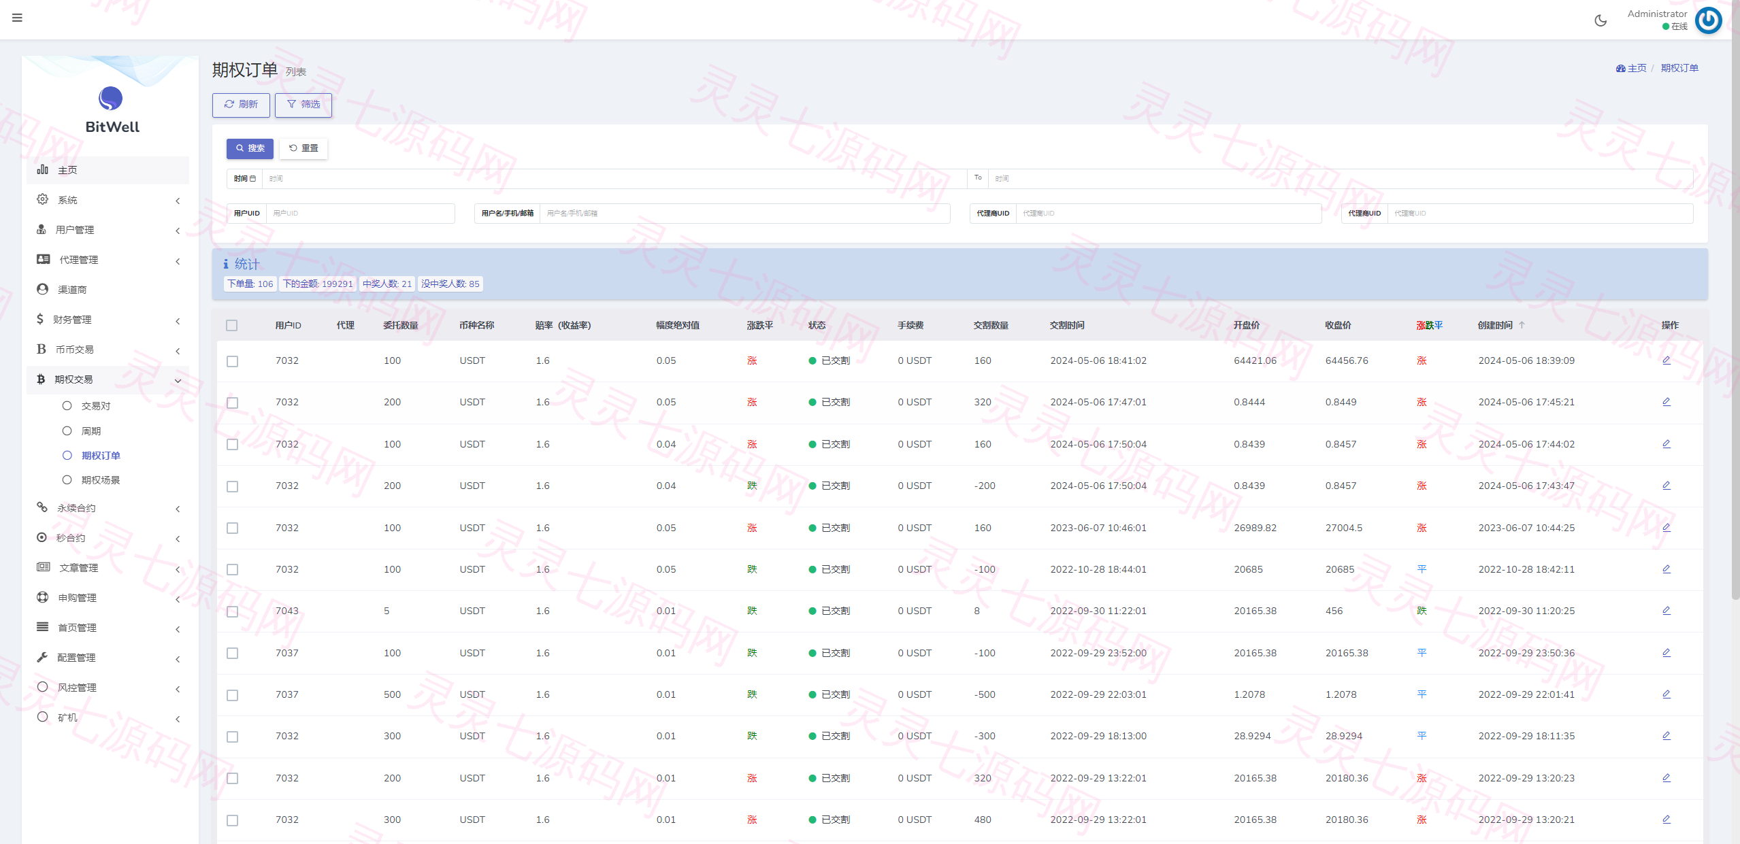The width and height of the screenshot is (1740, 844).
Task: Check the row traded at 2022-09-29 22:03:01
Action: (233, 695)
